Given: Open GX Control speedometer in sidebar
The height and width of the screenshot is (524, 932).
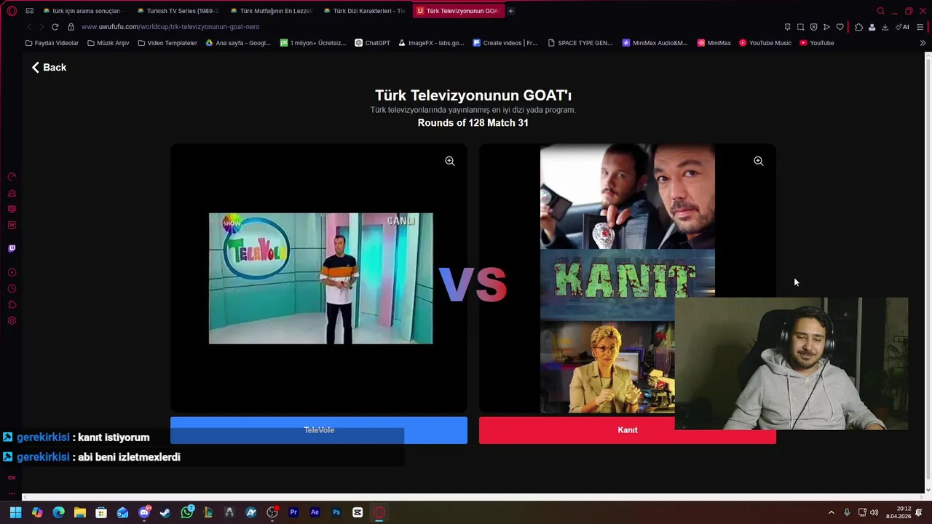Looking at the screenshot, I should pyautogui.click(x=12, y=177).
